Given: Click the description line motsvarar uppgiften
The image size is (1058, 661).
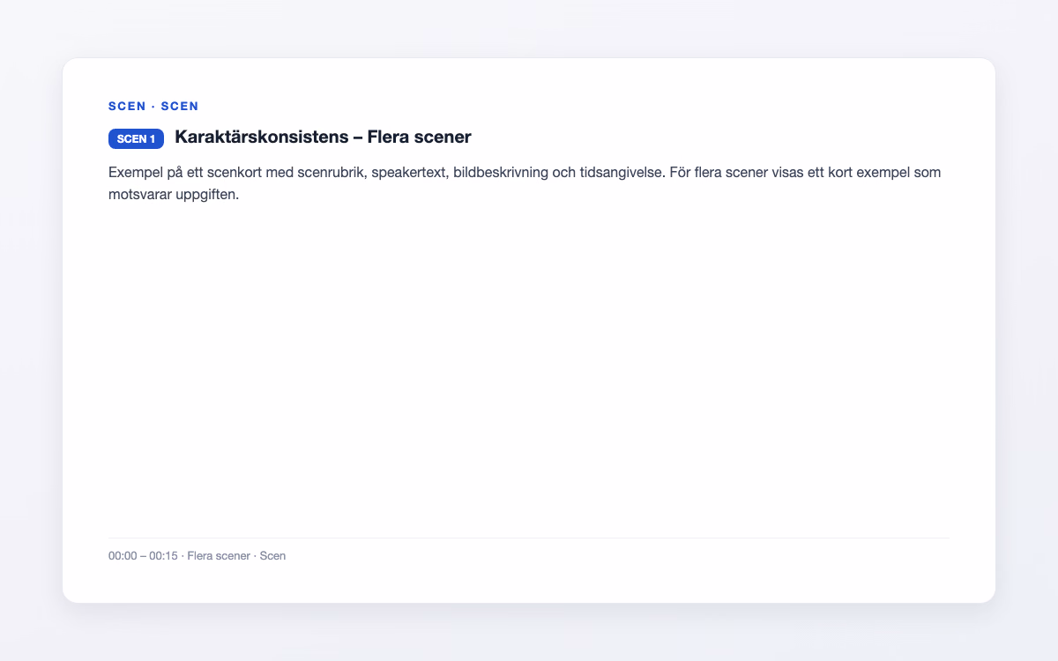Looking at the screenshot, I should point(174,195).
